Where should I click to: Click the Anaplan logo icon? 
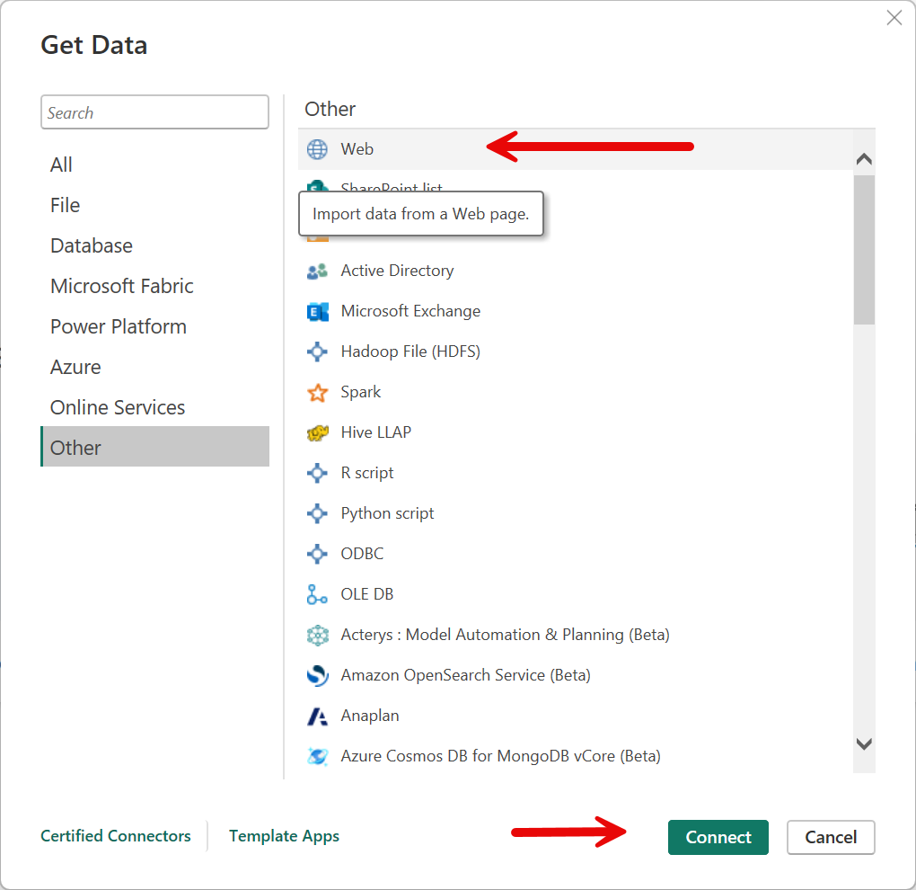[x=317, y=716]
